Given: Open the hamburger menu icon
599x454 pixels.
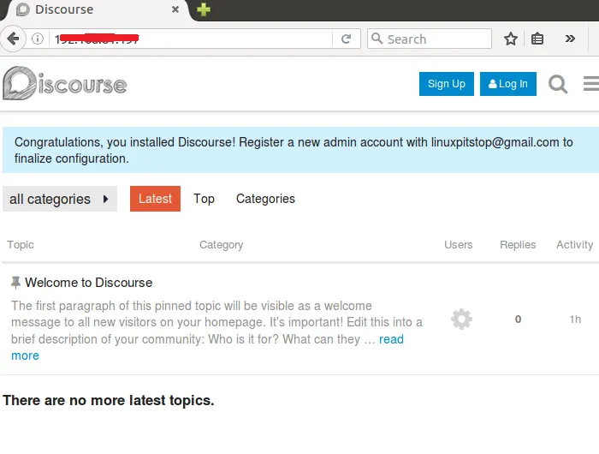Looking at the screenshot, I should [590, 84].
